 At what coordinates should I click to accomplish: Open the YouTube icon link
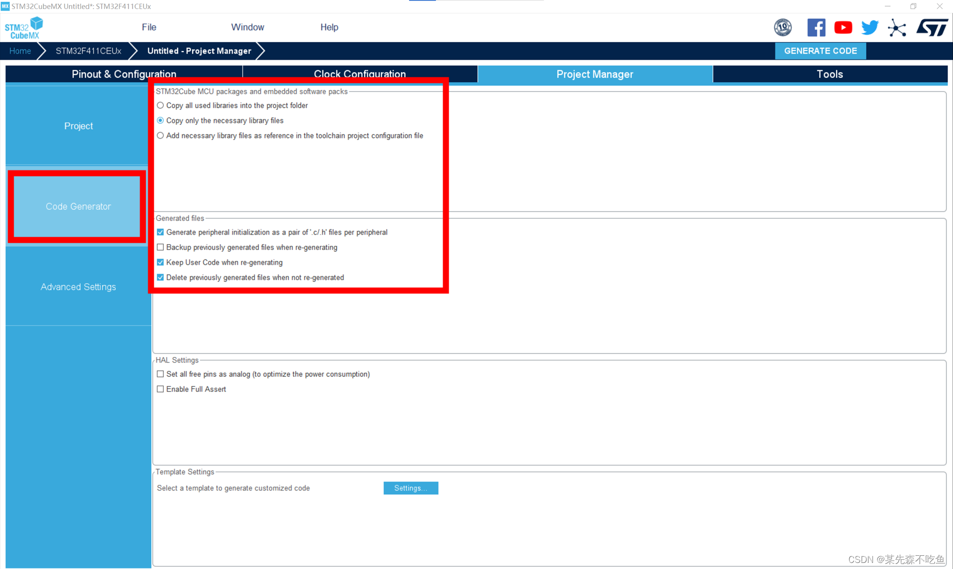(x=843, y=27)
